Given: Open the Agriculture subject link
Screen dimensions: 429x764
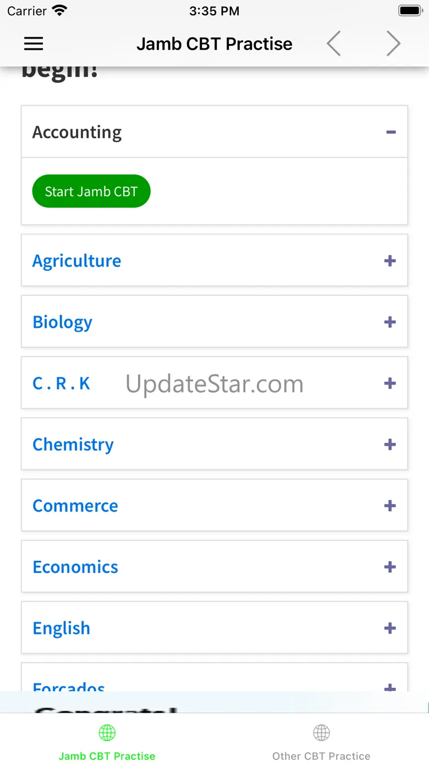Looking at the screenshot, I should pyautogui.click(x=76, y=261).
